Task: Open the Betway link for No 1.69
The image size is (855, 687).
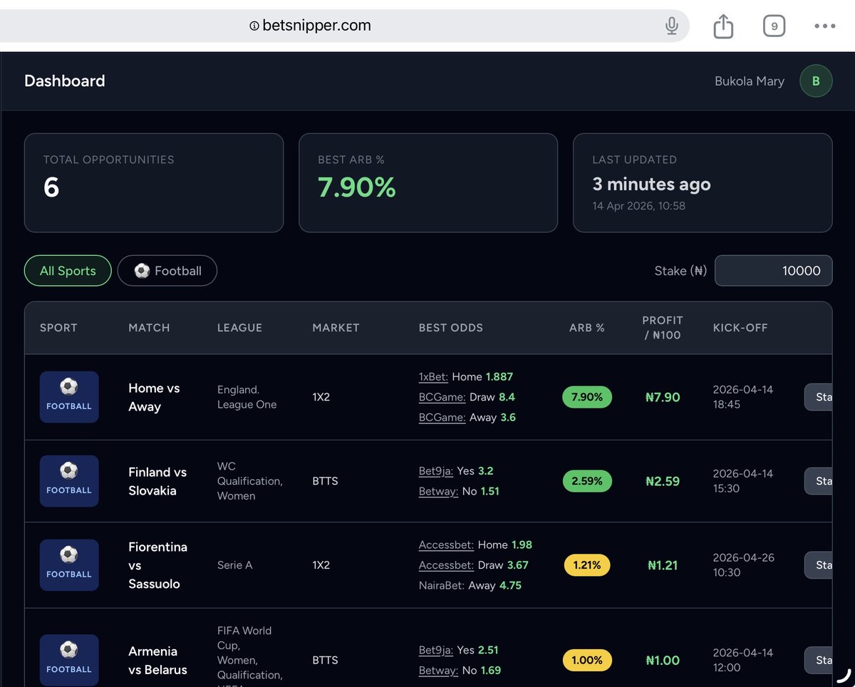Action: point(438,671)
